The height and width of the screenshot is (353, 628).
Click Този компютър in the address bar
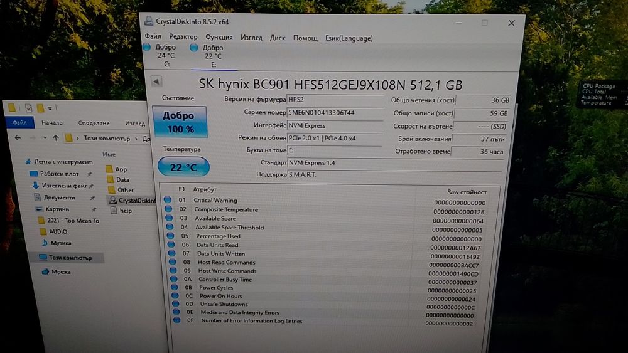[107, 139]
